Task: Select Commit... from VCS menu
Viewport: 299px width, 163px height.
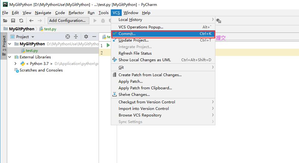Action: pyautogui.click(x=163, y=34)
